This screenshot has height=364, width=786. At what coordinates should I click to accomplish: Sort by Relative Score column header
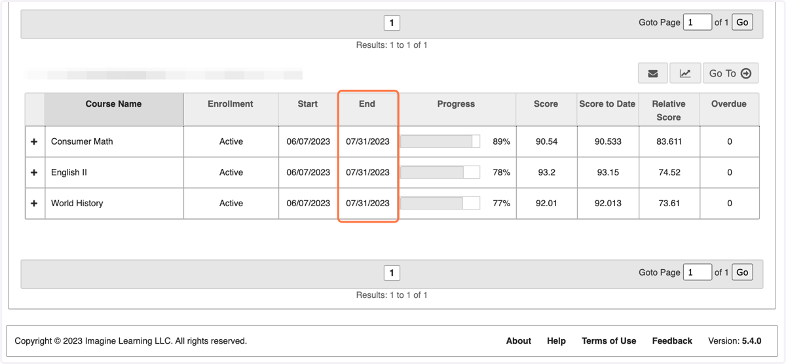(669, 109)
